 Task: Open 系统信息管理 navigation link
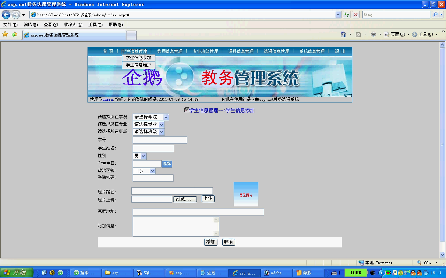point(312,51)
